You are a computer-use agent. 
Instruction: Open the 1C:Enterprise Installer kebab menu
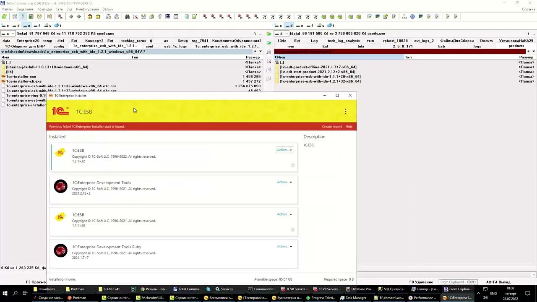[x=345, y=112]
